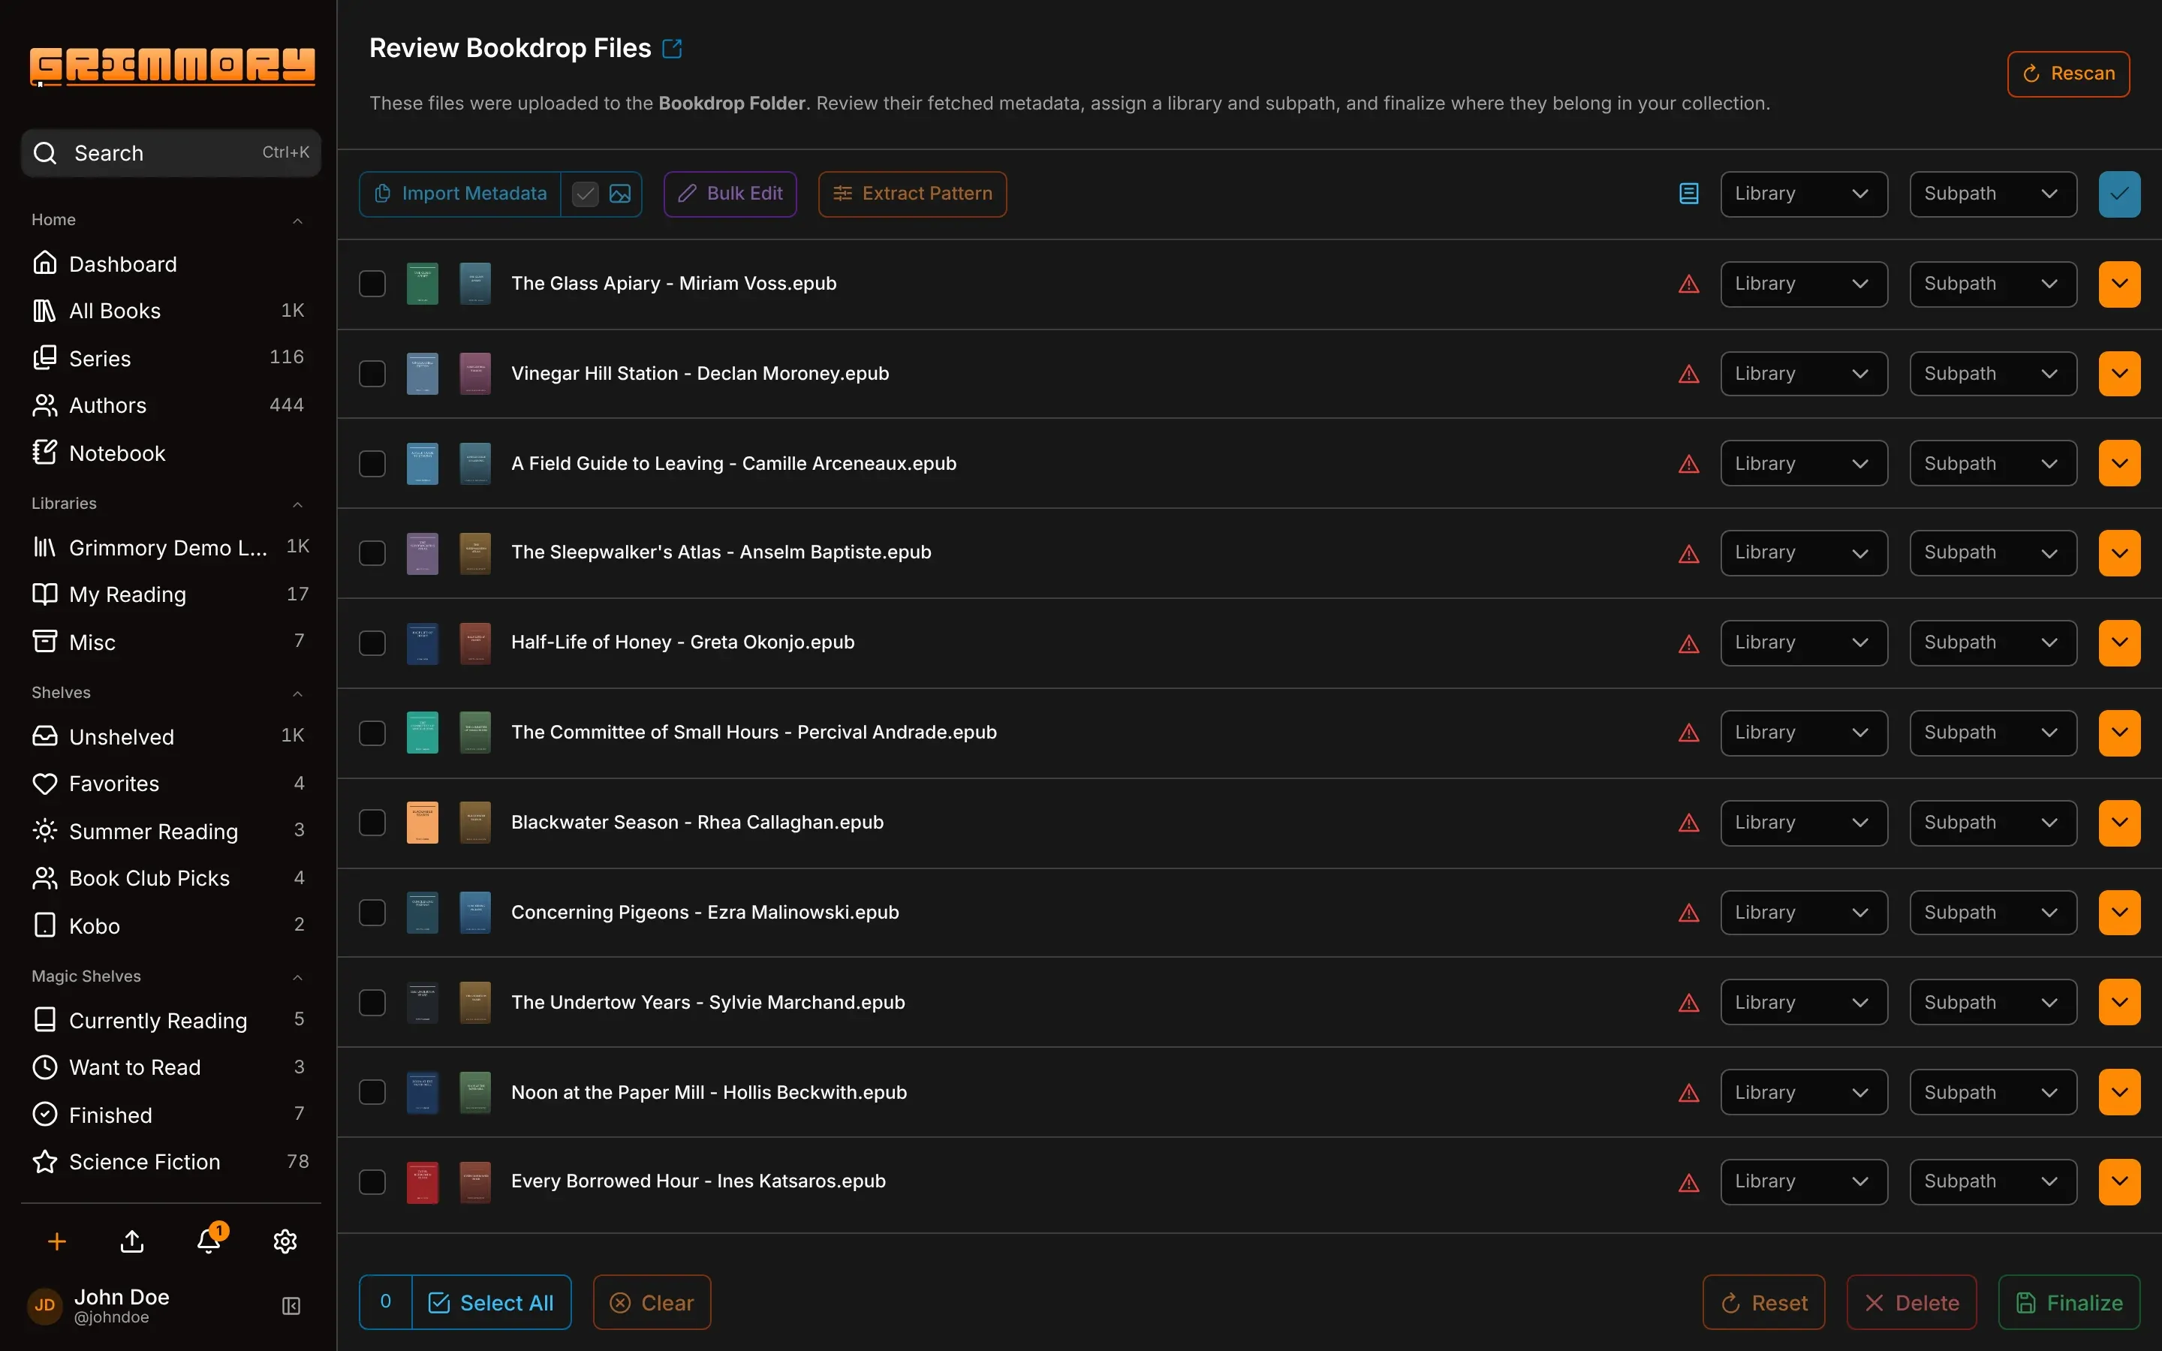This screenshot has width=2162, height=1351.
Task: Click the Finalize button
Action: pyautogui.click(x=2069, y=1303)
